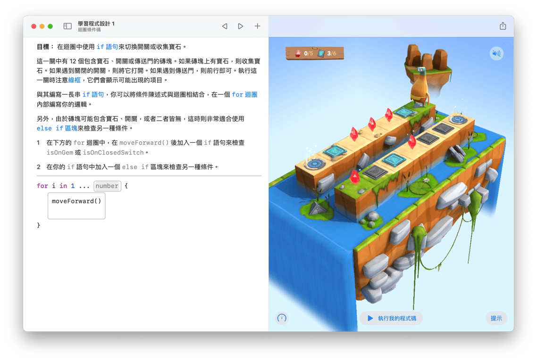Click the page title 學習程式設計 1

point(96,24)
